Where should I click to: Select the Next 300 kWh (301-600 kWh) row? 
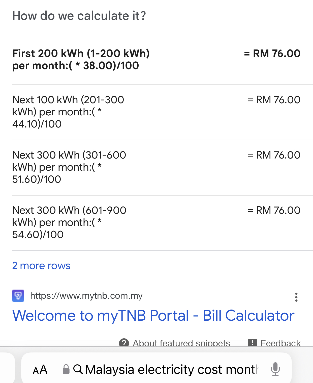(156, 167)
